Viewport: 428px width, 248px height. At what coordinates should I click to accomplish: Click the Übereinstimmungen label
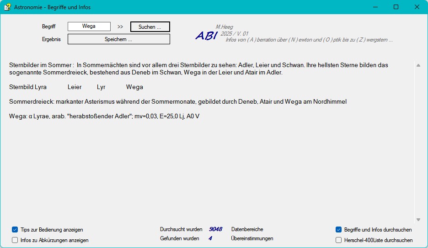click(x=252, y=238)
